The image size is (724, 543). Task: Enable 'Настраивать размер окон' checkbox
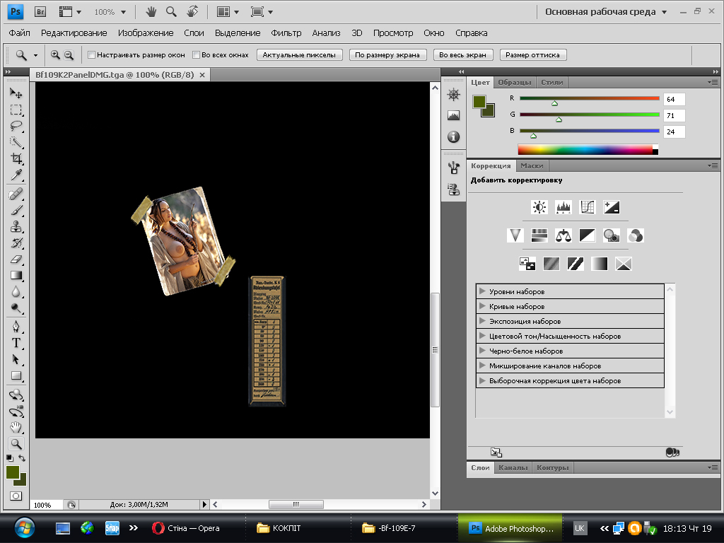91,54
